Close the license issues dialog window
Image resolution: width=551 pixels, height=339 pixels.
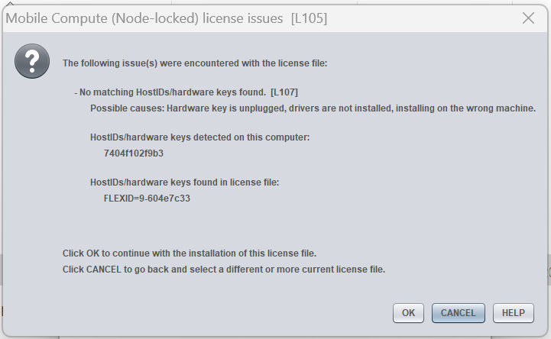pyautogui.click(x=528, y=18)
